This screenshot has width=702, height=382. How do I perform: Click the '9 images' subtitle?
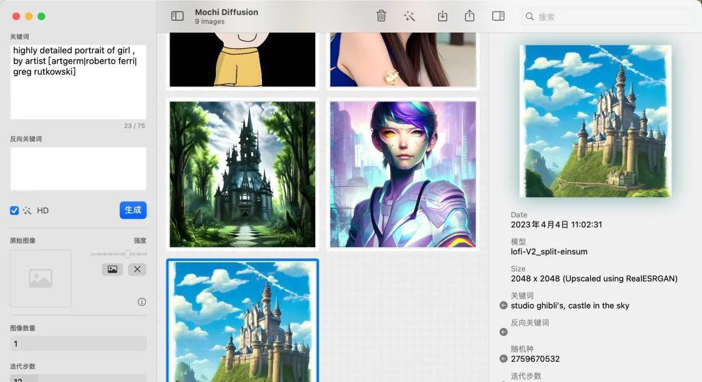[209, 21]
